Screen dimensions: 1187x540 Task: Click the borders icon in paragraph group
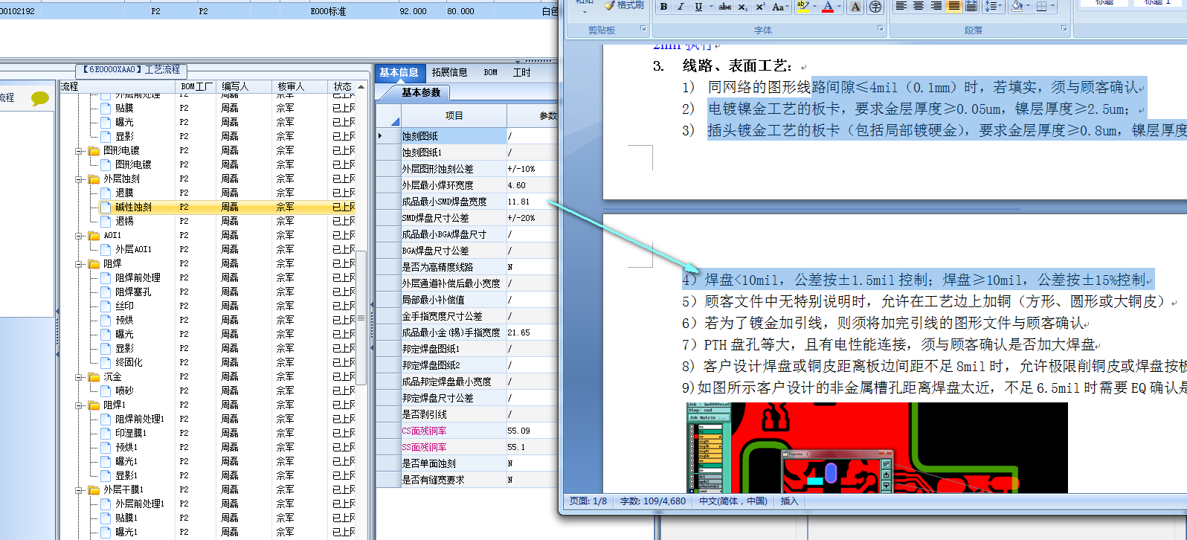1042,6
